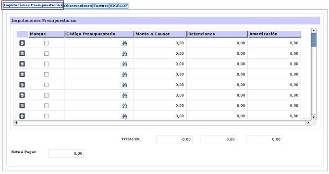
Task: Check the Marque checkbox in the first row
Action: pos(47,43)
